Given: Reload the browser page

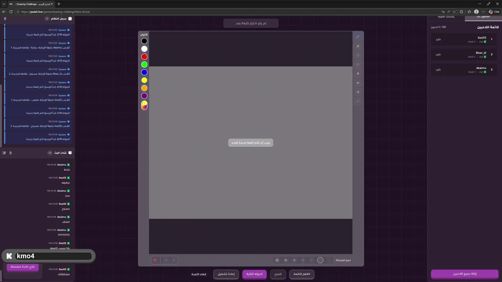Looking at the screenshot, I should [11, 12].
